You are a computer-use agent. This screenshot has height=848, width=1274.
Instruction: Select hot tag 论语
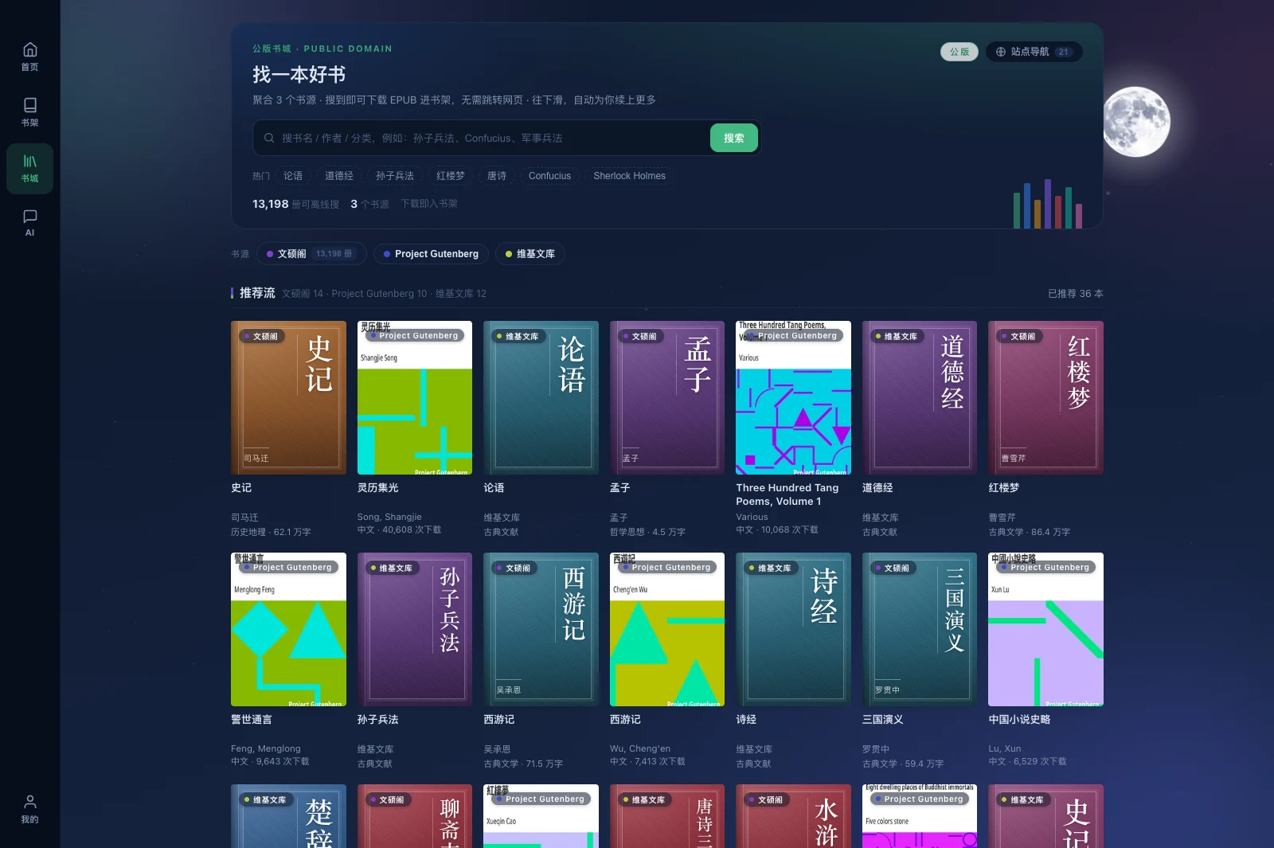293,176
